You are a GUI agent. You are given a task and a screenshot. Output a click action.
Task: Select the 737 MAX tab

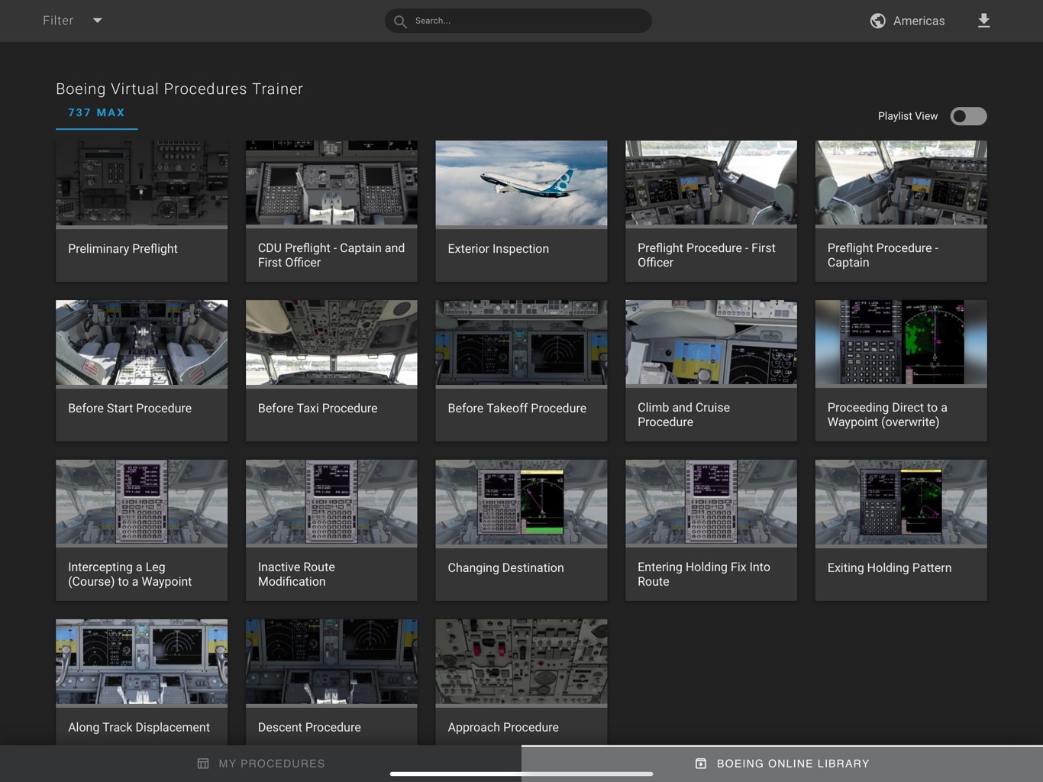96,113
